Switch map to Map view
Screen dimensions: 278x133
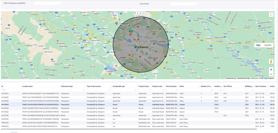(258, 45)
